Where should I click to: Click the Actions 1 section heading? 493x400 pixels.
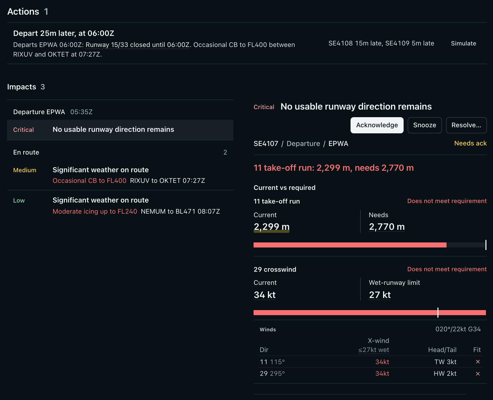[x=28, y=12]
